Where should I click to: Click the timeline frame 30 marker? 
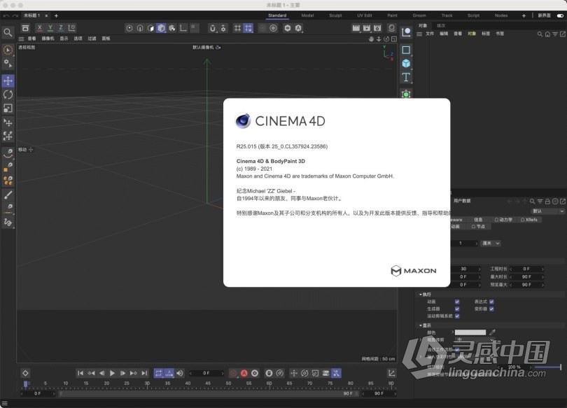[x=147, y=384]
